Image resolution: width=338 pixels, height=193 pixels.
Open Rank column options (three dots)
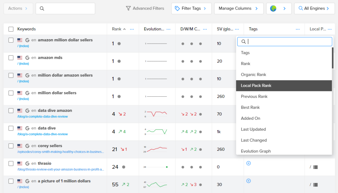(132, 29)
